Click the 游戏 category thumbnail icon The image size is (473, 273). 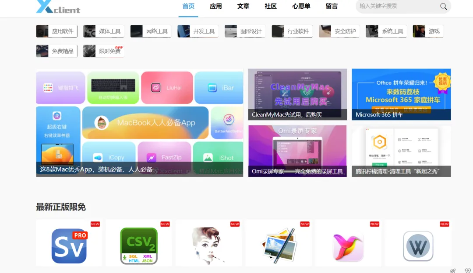[419, 31]
